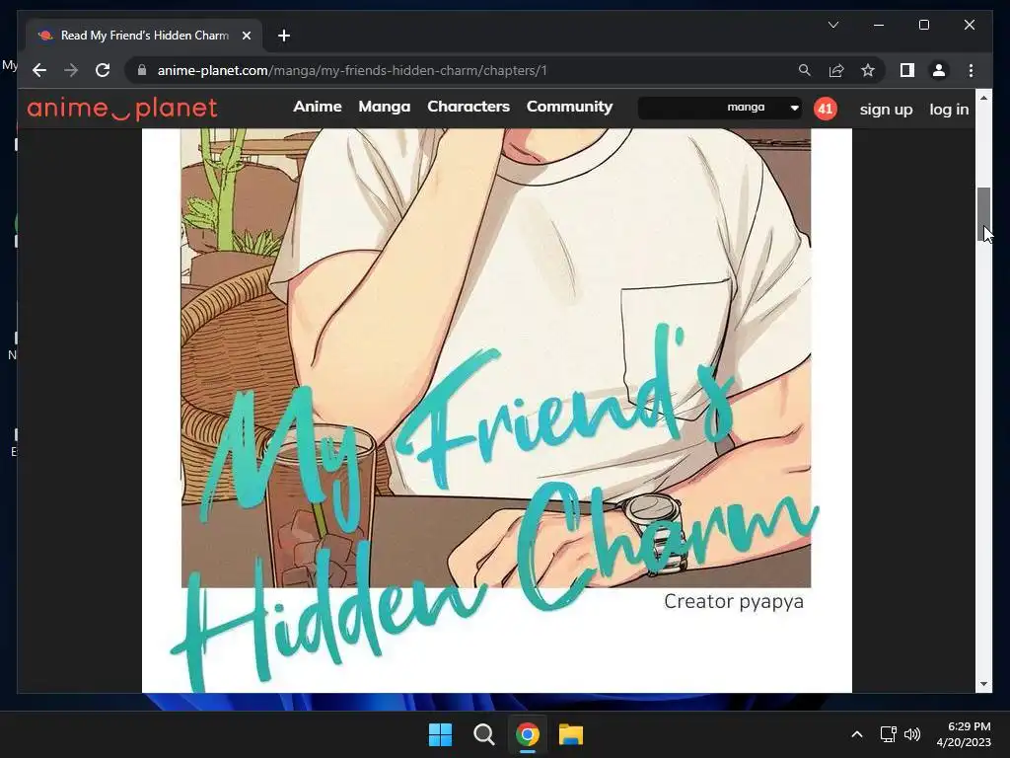The image size is (1010, 758).
Task: Open Chrome's page search magnifier icon
Action: (x=805, y=70)
